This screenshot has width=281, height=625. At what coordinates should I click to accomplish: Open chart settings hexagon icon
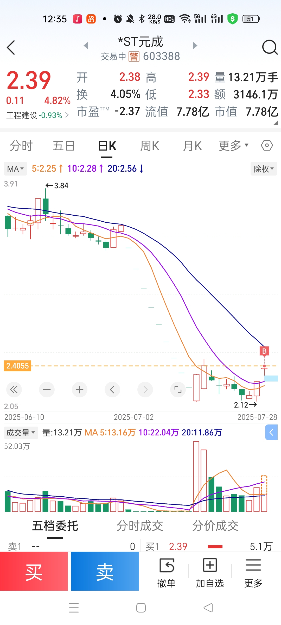point(267,145)
